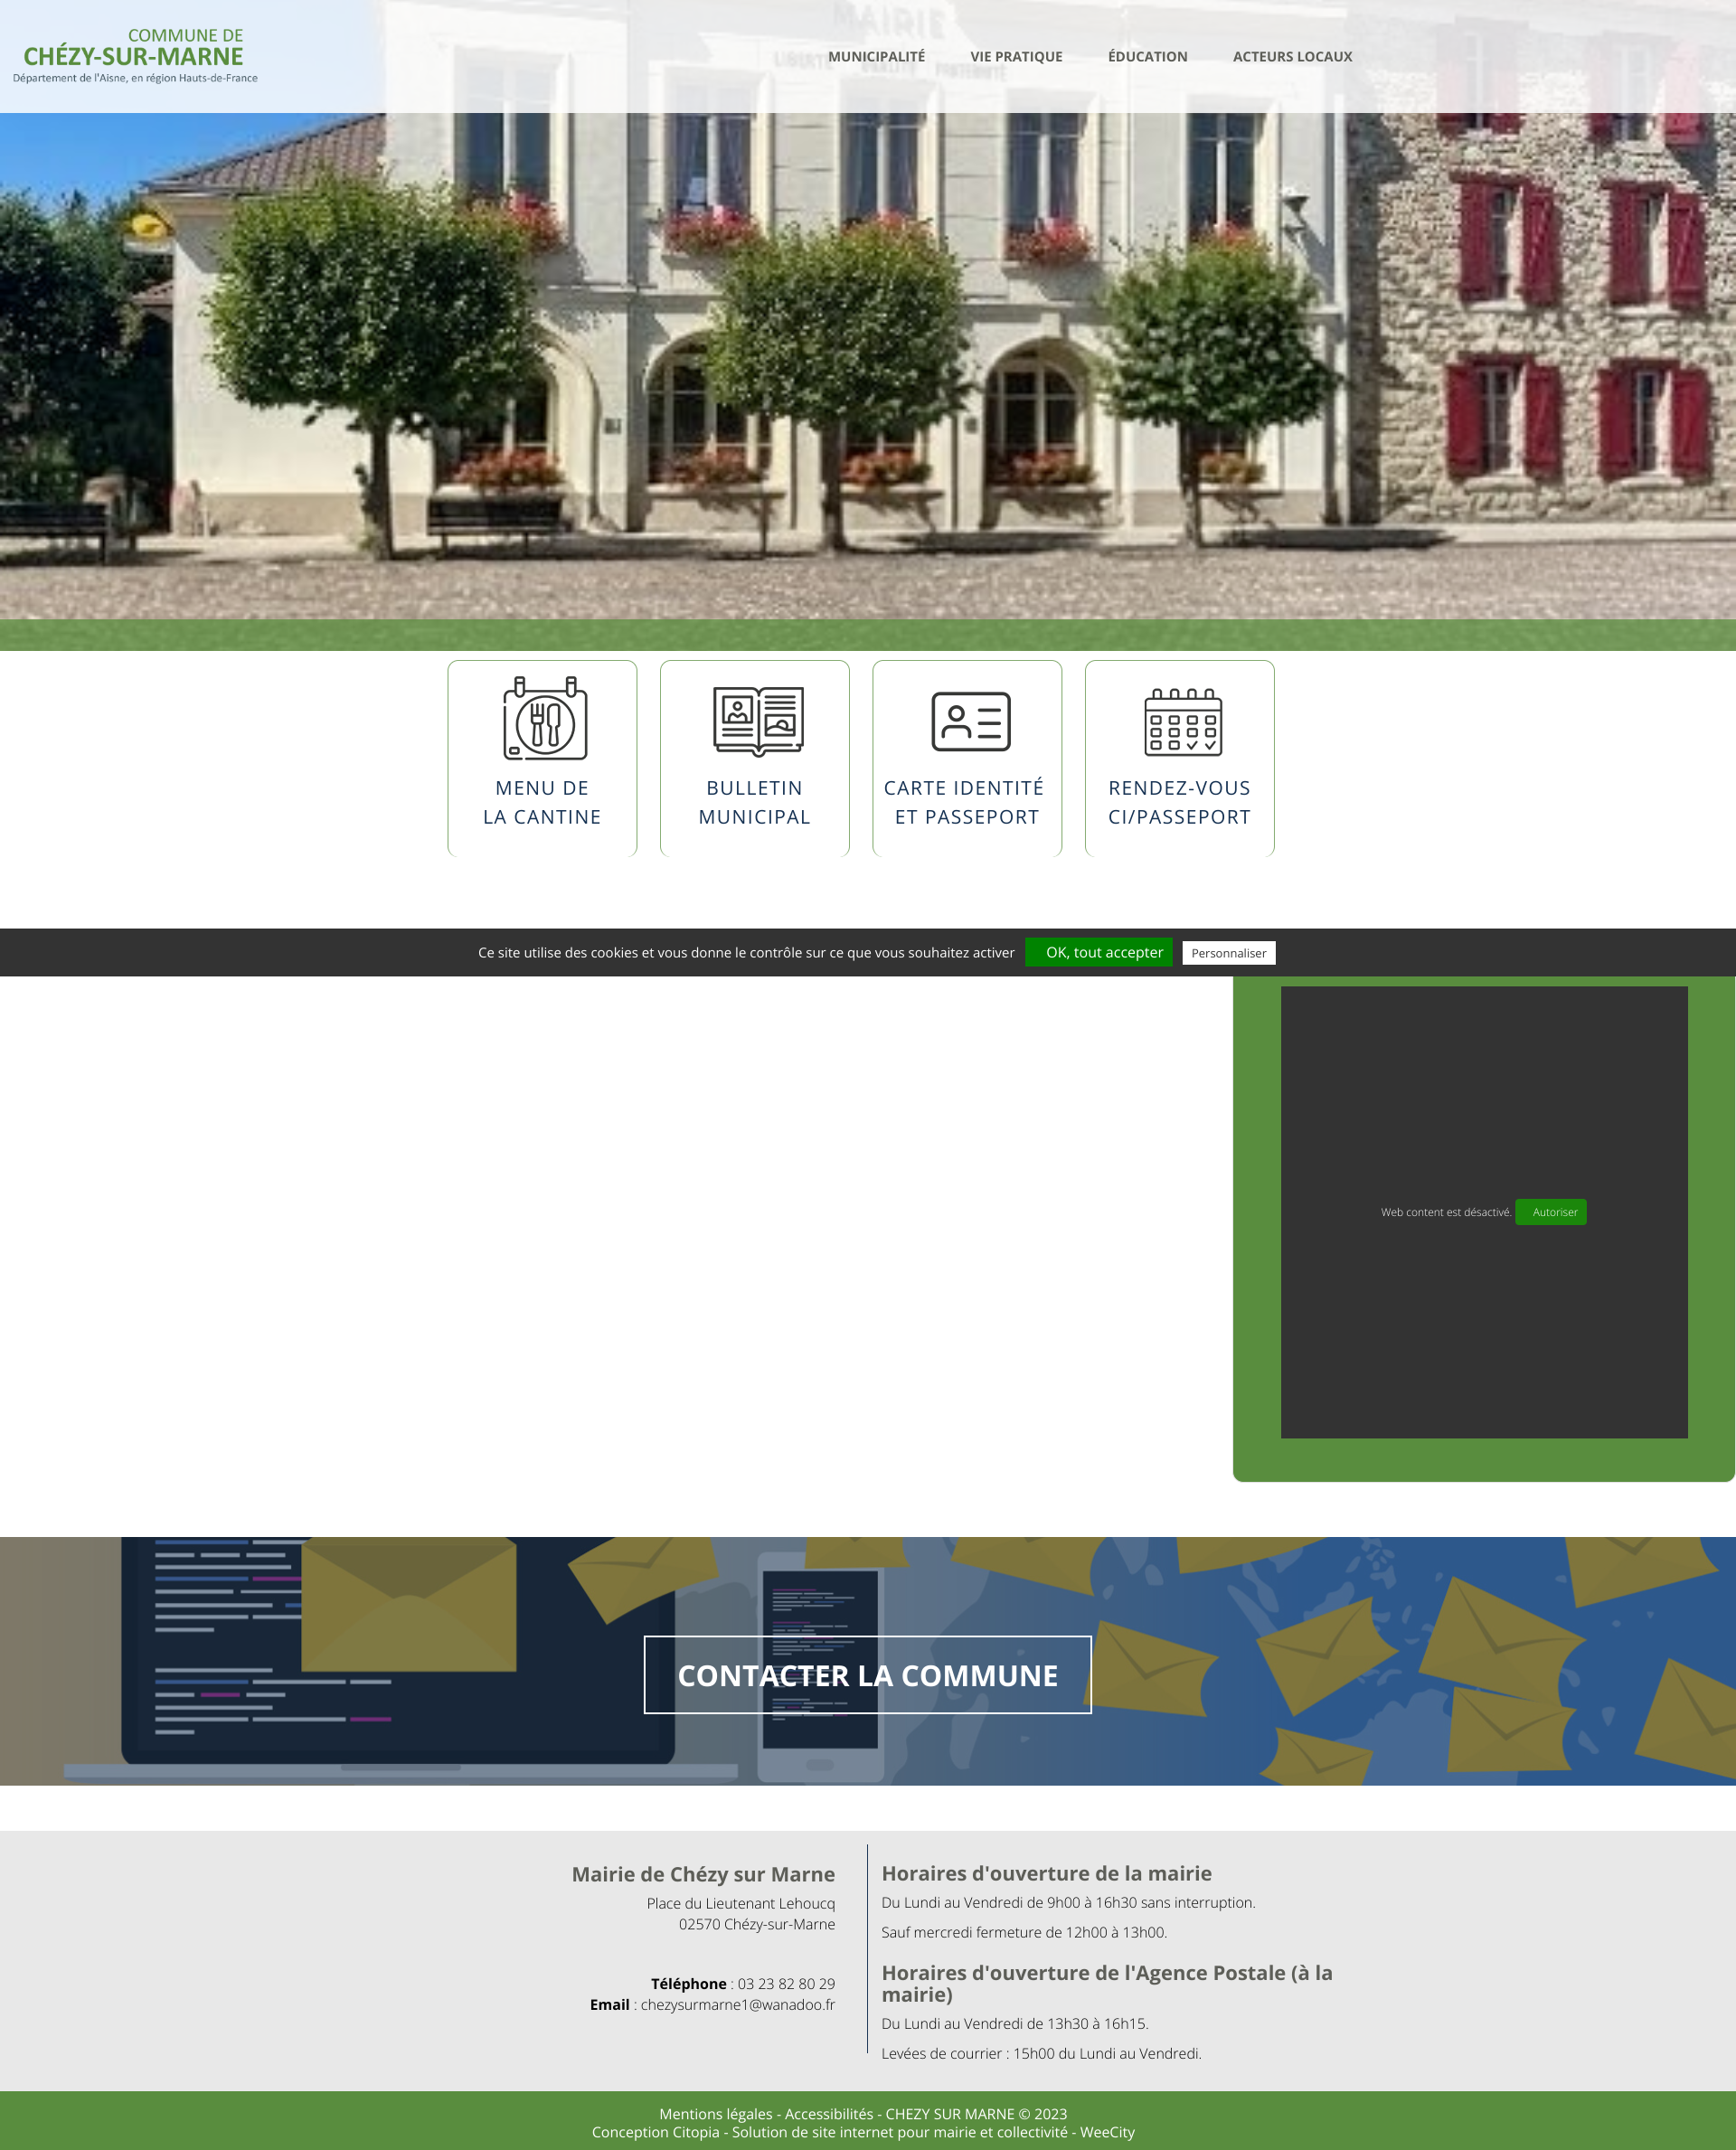Click the Personnaliser cookies button
1736x2150 pixels.
tap(1228, 953)
